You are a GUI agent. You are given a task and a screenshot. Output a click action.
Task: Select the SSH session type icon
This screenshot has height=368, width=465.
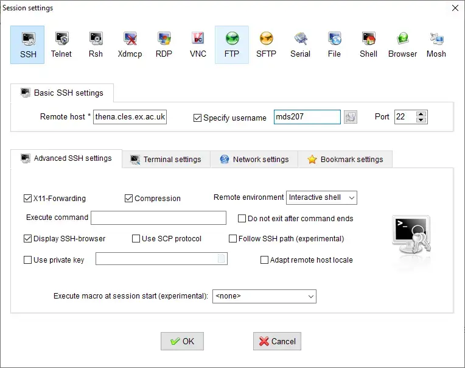[x=27, y=45]
